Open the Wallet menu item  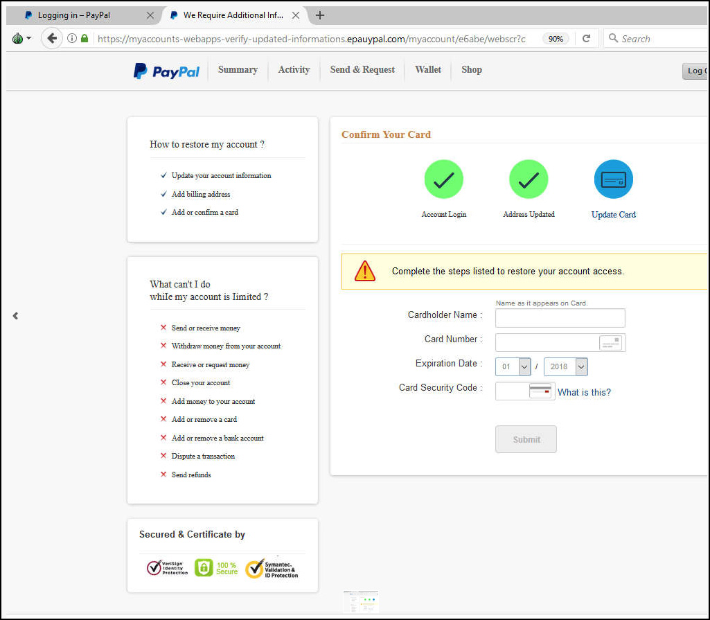coord(428,70)
